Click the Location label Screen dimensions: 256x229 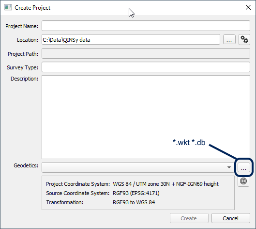coord(28,40)
